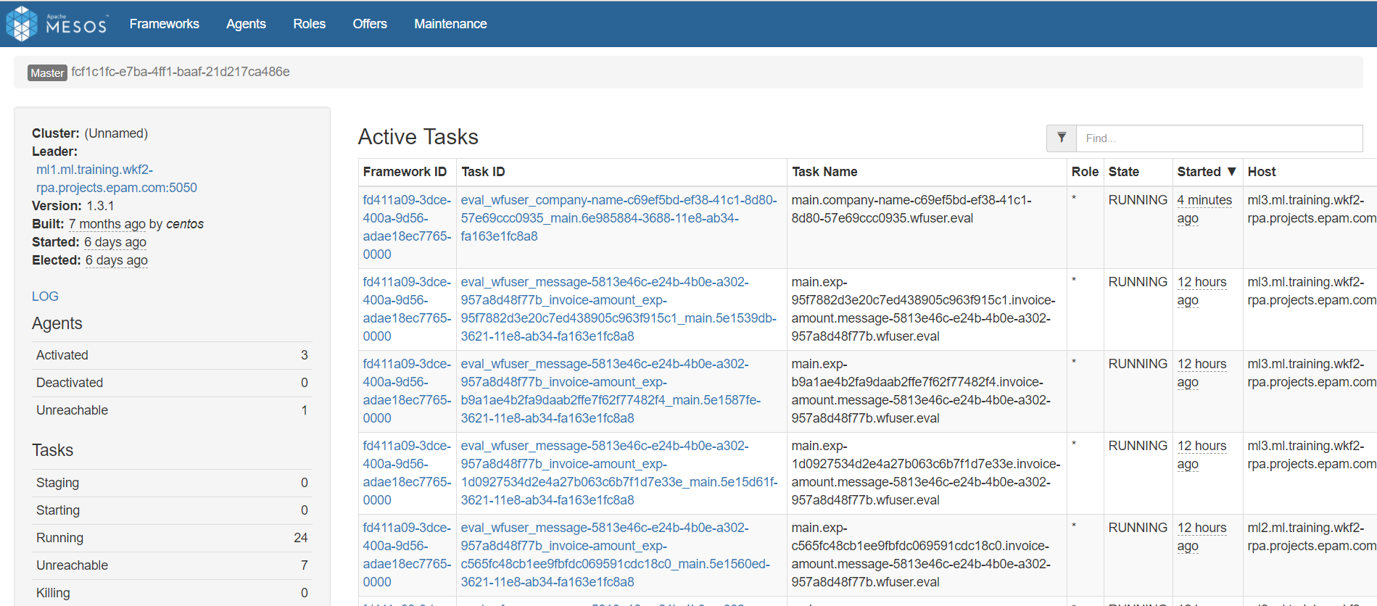The image size is (1377, 606).
Task: Click the '4 minutes ago' started time
Action: [1204, 209]
